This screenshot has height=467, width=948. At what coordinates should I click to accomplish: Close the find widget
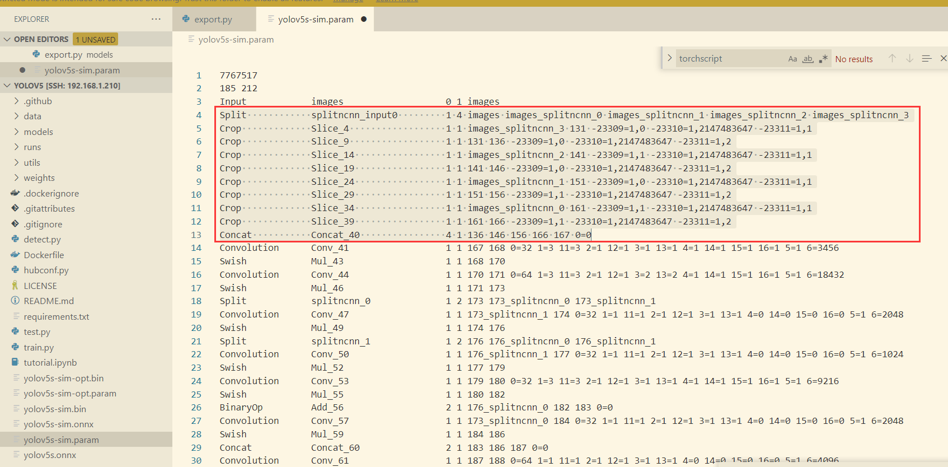click(x=944, y=58)
